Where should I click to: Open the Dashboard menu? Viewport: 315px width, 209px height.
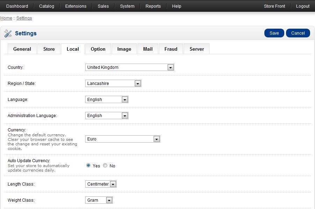17,6
